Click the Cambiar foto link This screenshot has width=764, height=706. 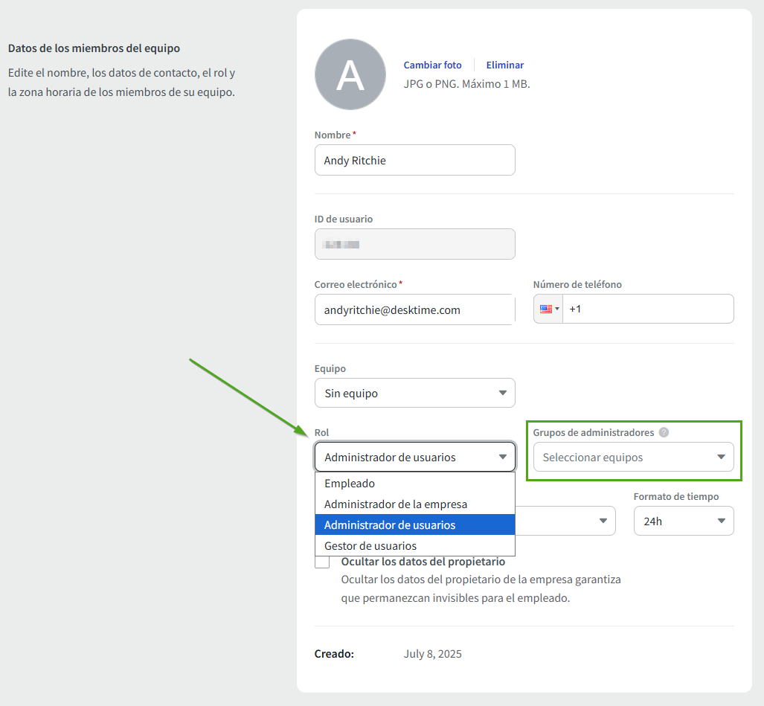pos(432,65)
